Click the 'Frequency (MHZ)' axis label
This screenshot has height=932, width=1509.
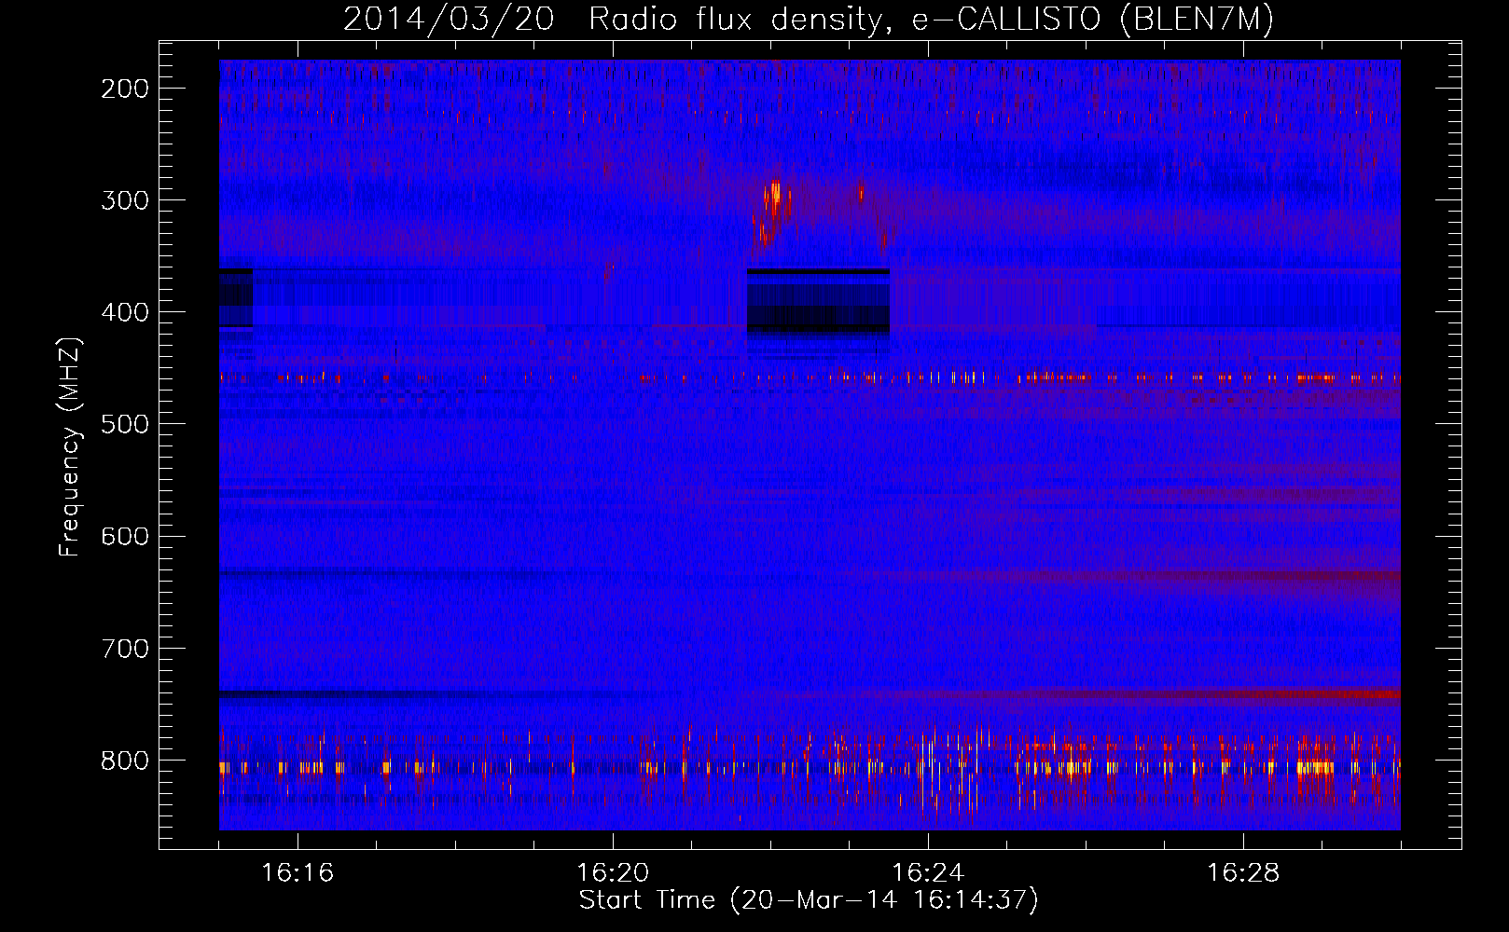tap(70, 447)
